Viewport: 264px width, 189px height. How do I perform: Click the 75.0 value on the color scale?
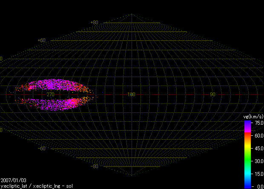coord(258,123)
